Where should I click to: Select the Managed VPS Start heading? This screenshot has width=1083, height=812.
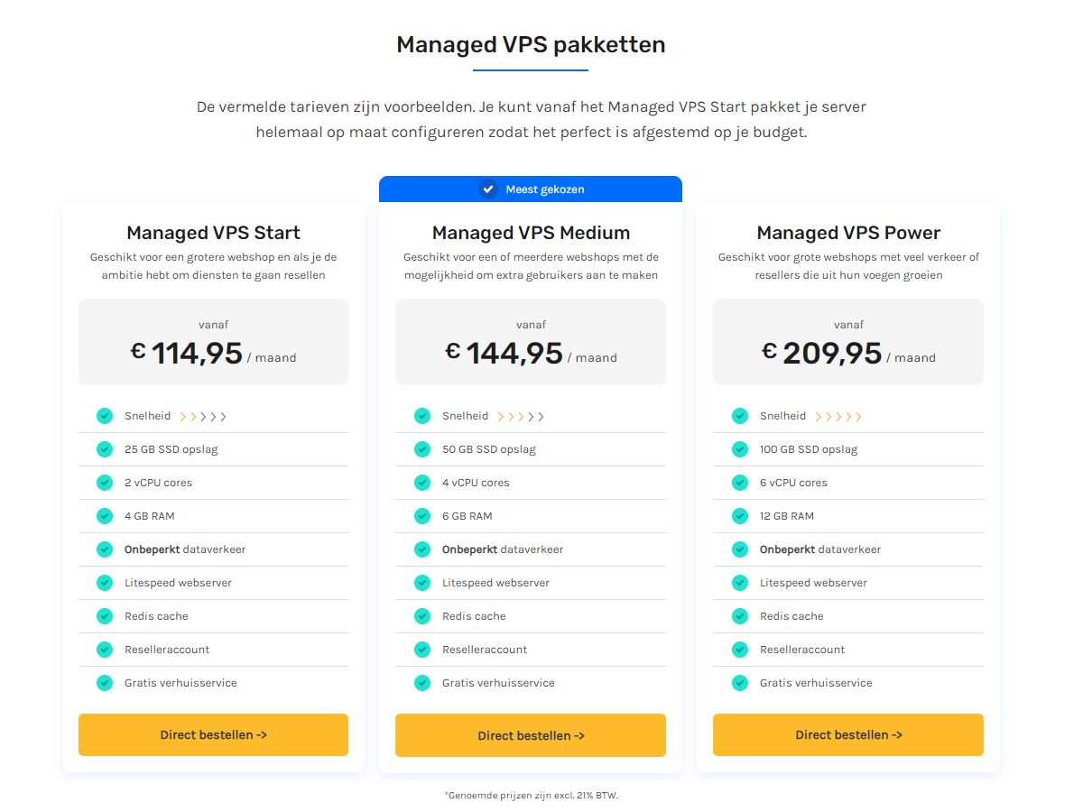(x=213, y=233)
